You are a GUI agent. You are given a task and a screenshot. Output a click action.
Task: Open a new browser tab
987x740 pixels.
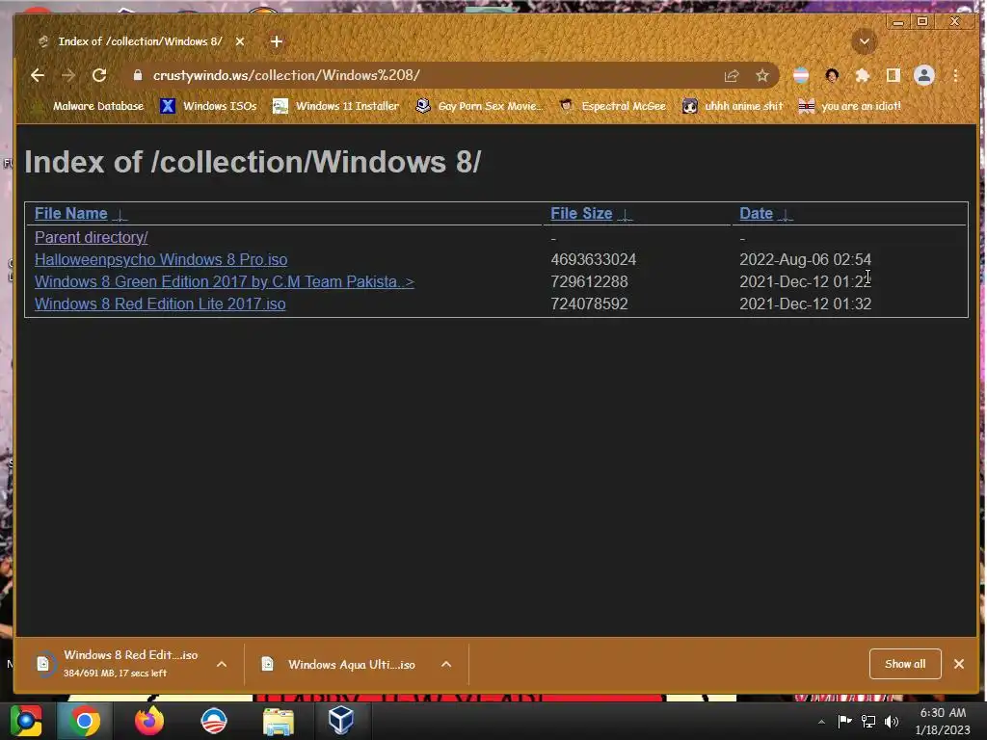point(277,41)
